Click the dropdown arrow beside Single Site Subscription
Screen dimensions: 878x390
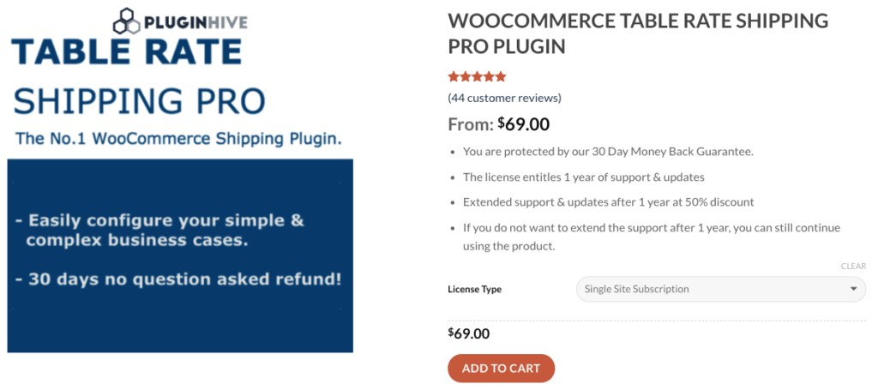[x=853, y=289]
